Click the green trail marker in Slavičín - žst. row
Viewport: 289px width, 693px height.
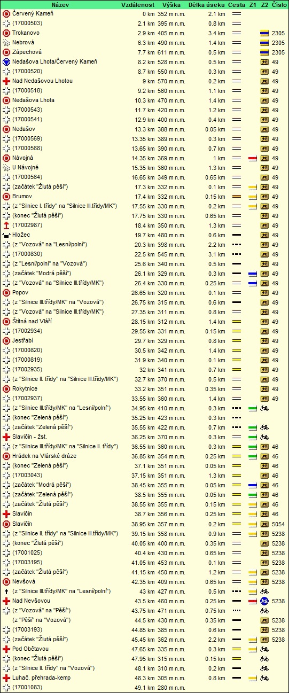(253, 437)
